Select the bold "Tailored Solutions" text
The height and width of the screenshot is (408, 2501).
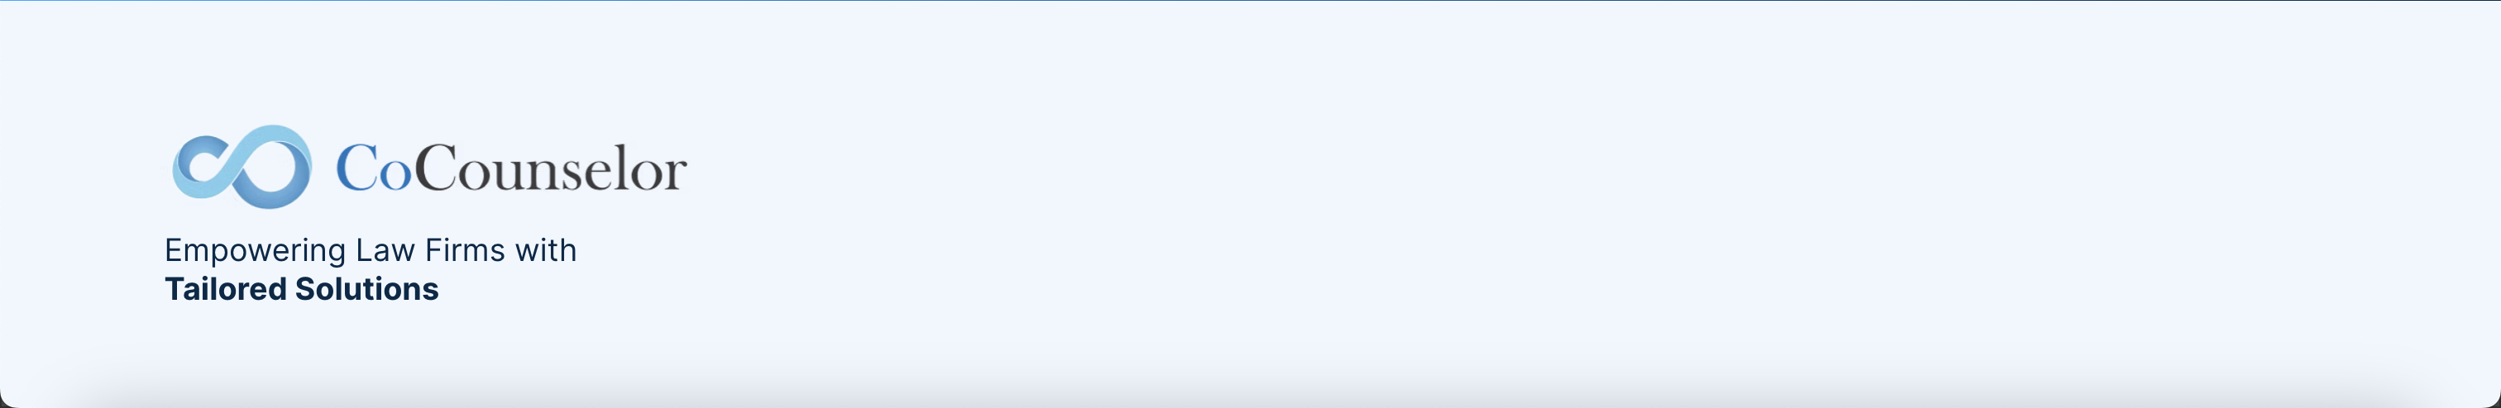tap(301, 289)
